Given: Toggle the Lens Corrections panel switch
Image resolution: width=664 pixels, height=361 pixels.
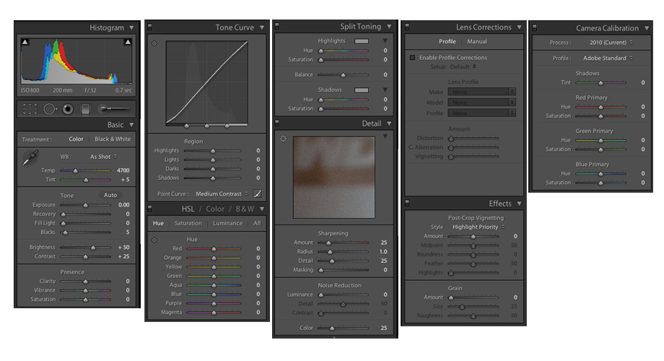Looking at the screenshot, I should tap(407, 27).
